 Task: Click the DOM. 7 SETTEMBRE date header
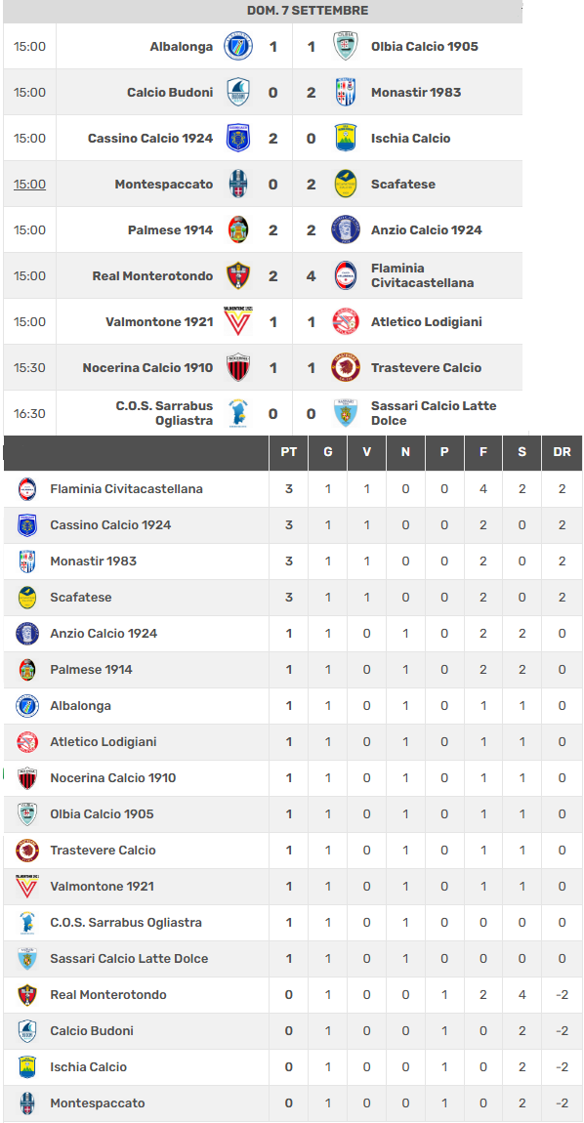308,11
